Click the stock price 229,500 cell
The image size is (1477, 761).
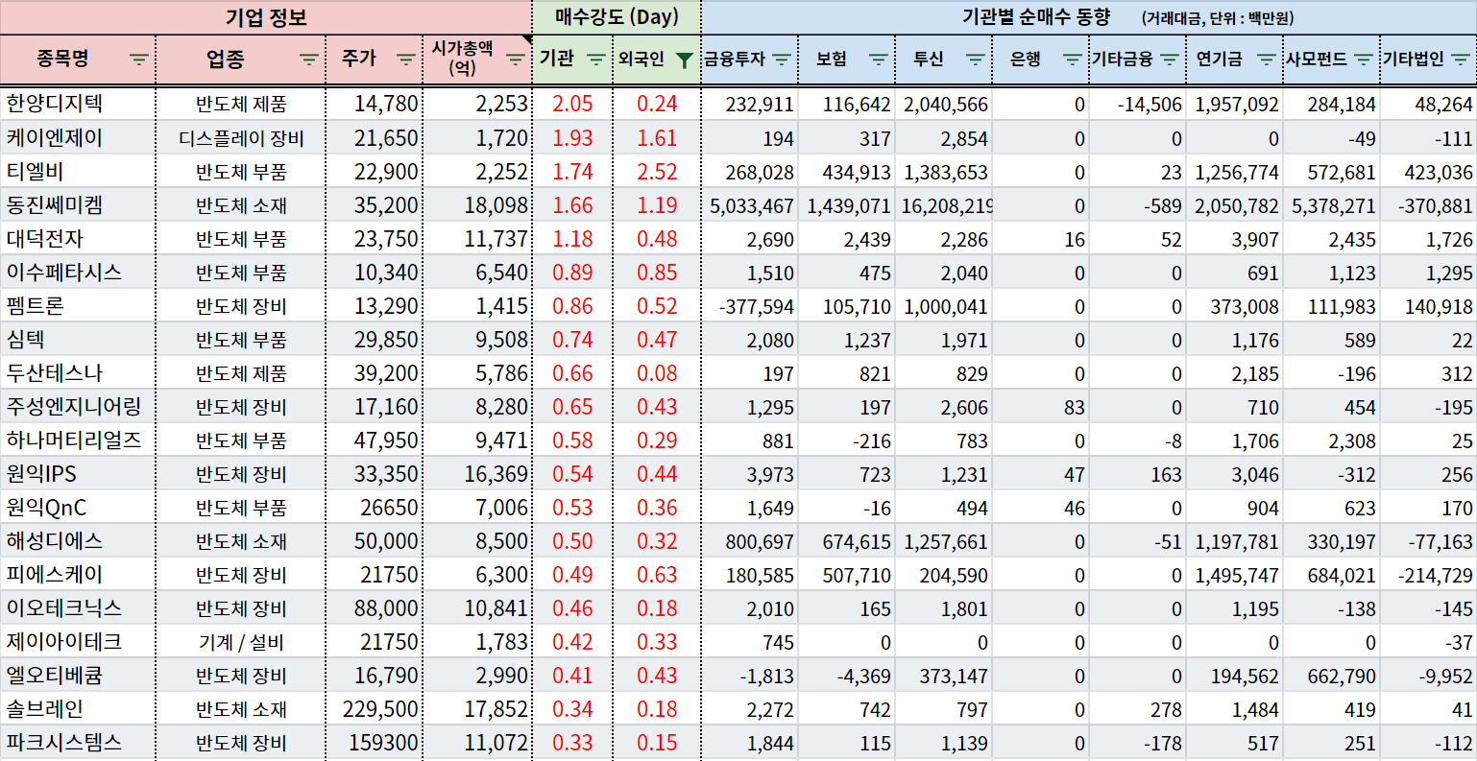375,708
